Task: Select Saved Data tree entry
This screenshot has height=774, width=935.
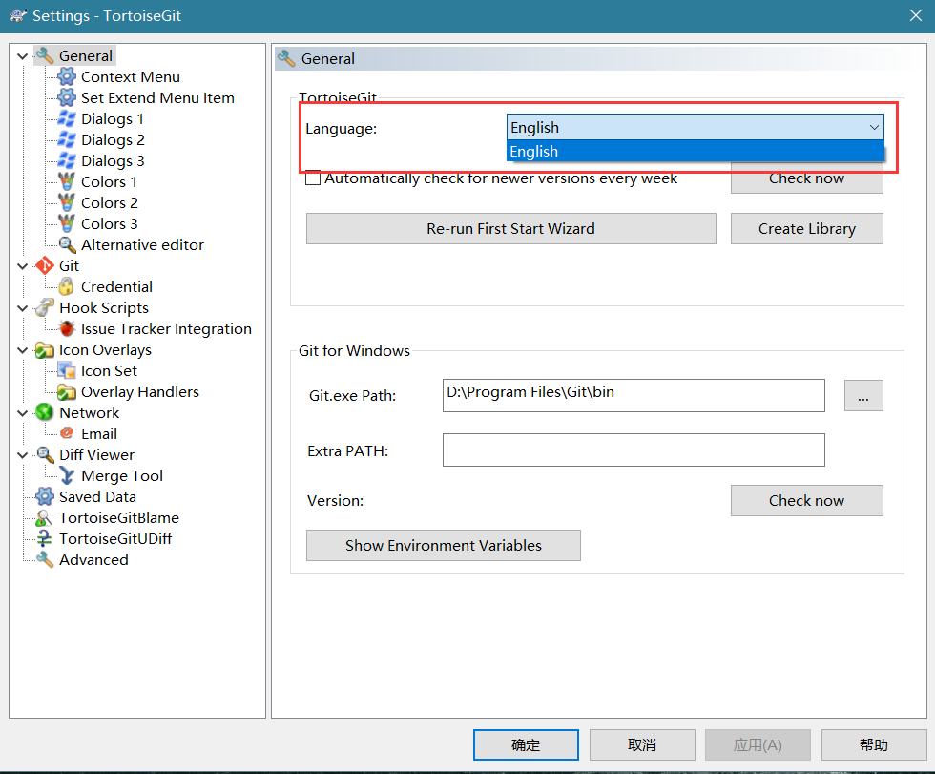Action: pyautogui.click(x=97, y=496)
